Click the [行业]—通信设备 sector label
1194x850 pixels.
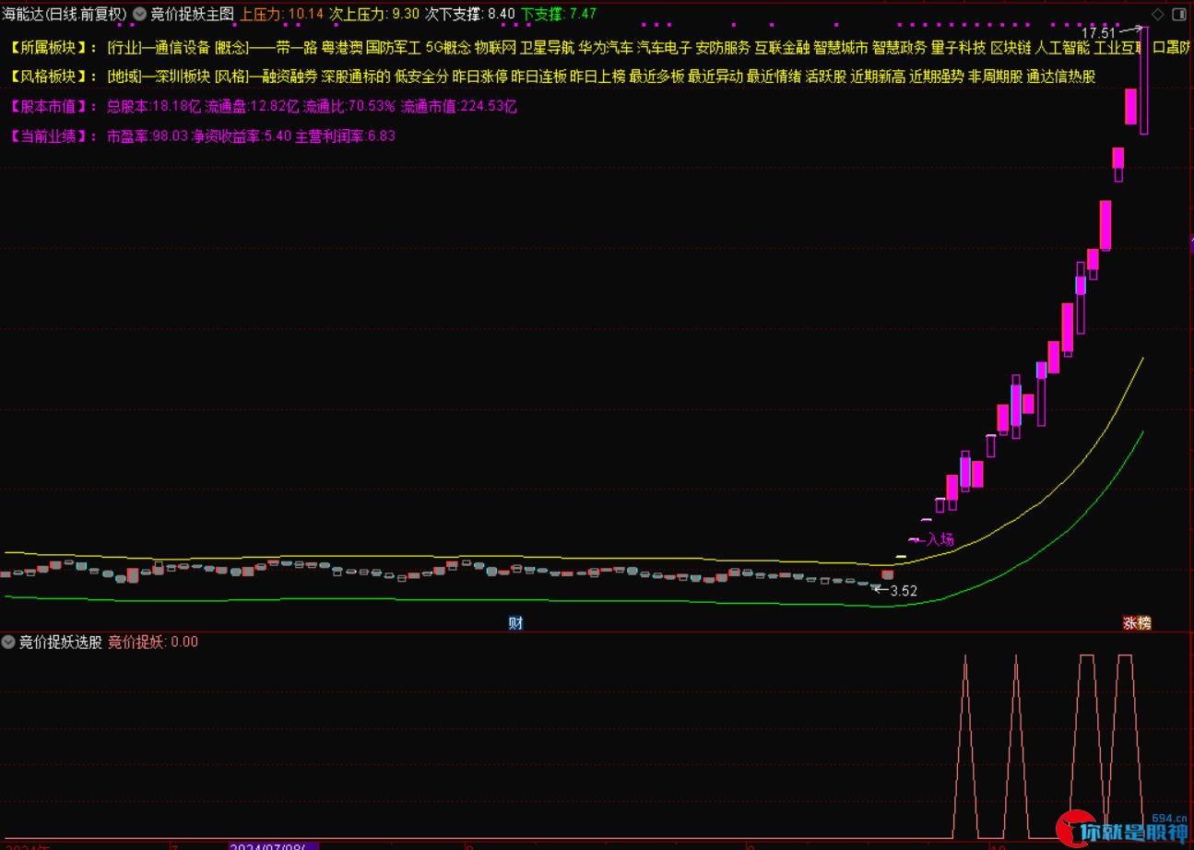159,47
